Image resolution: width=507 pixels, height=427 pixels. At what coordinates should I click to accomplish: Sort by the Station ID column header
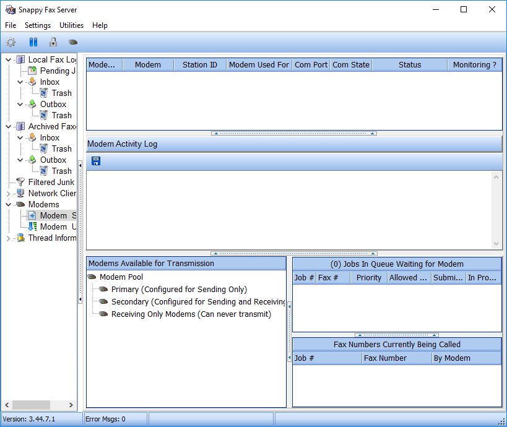click(x=199, y=64)
